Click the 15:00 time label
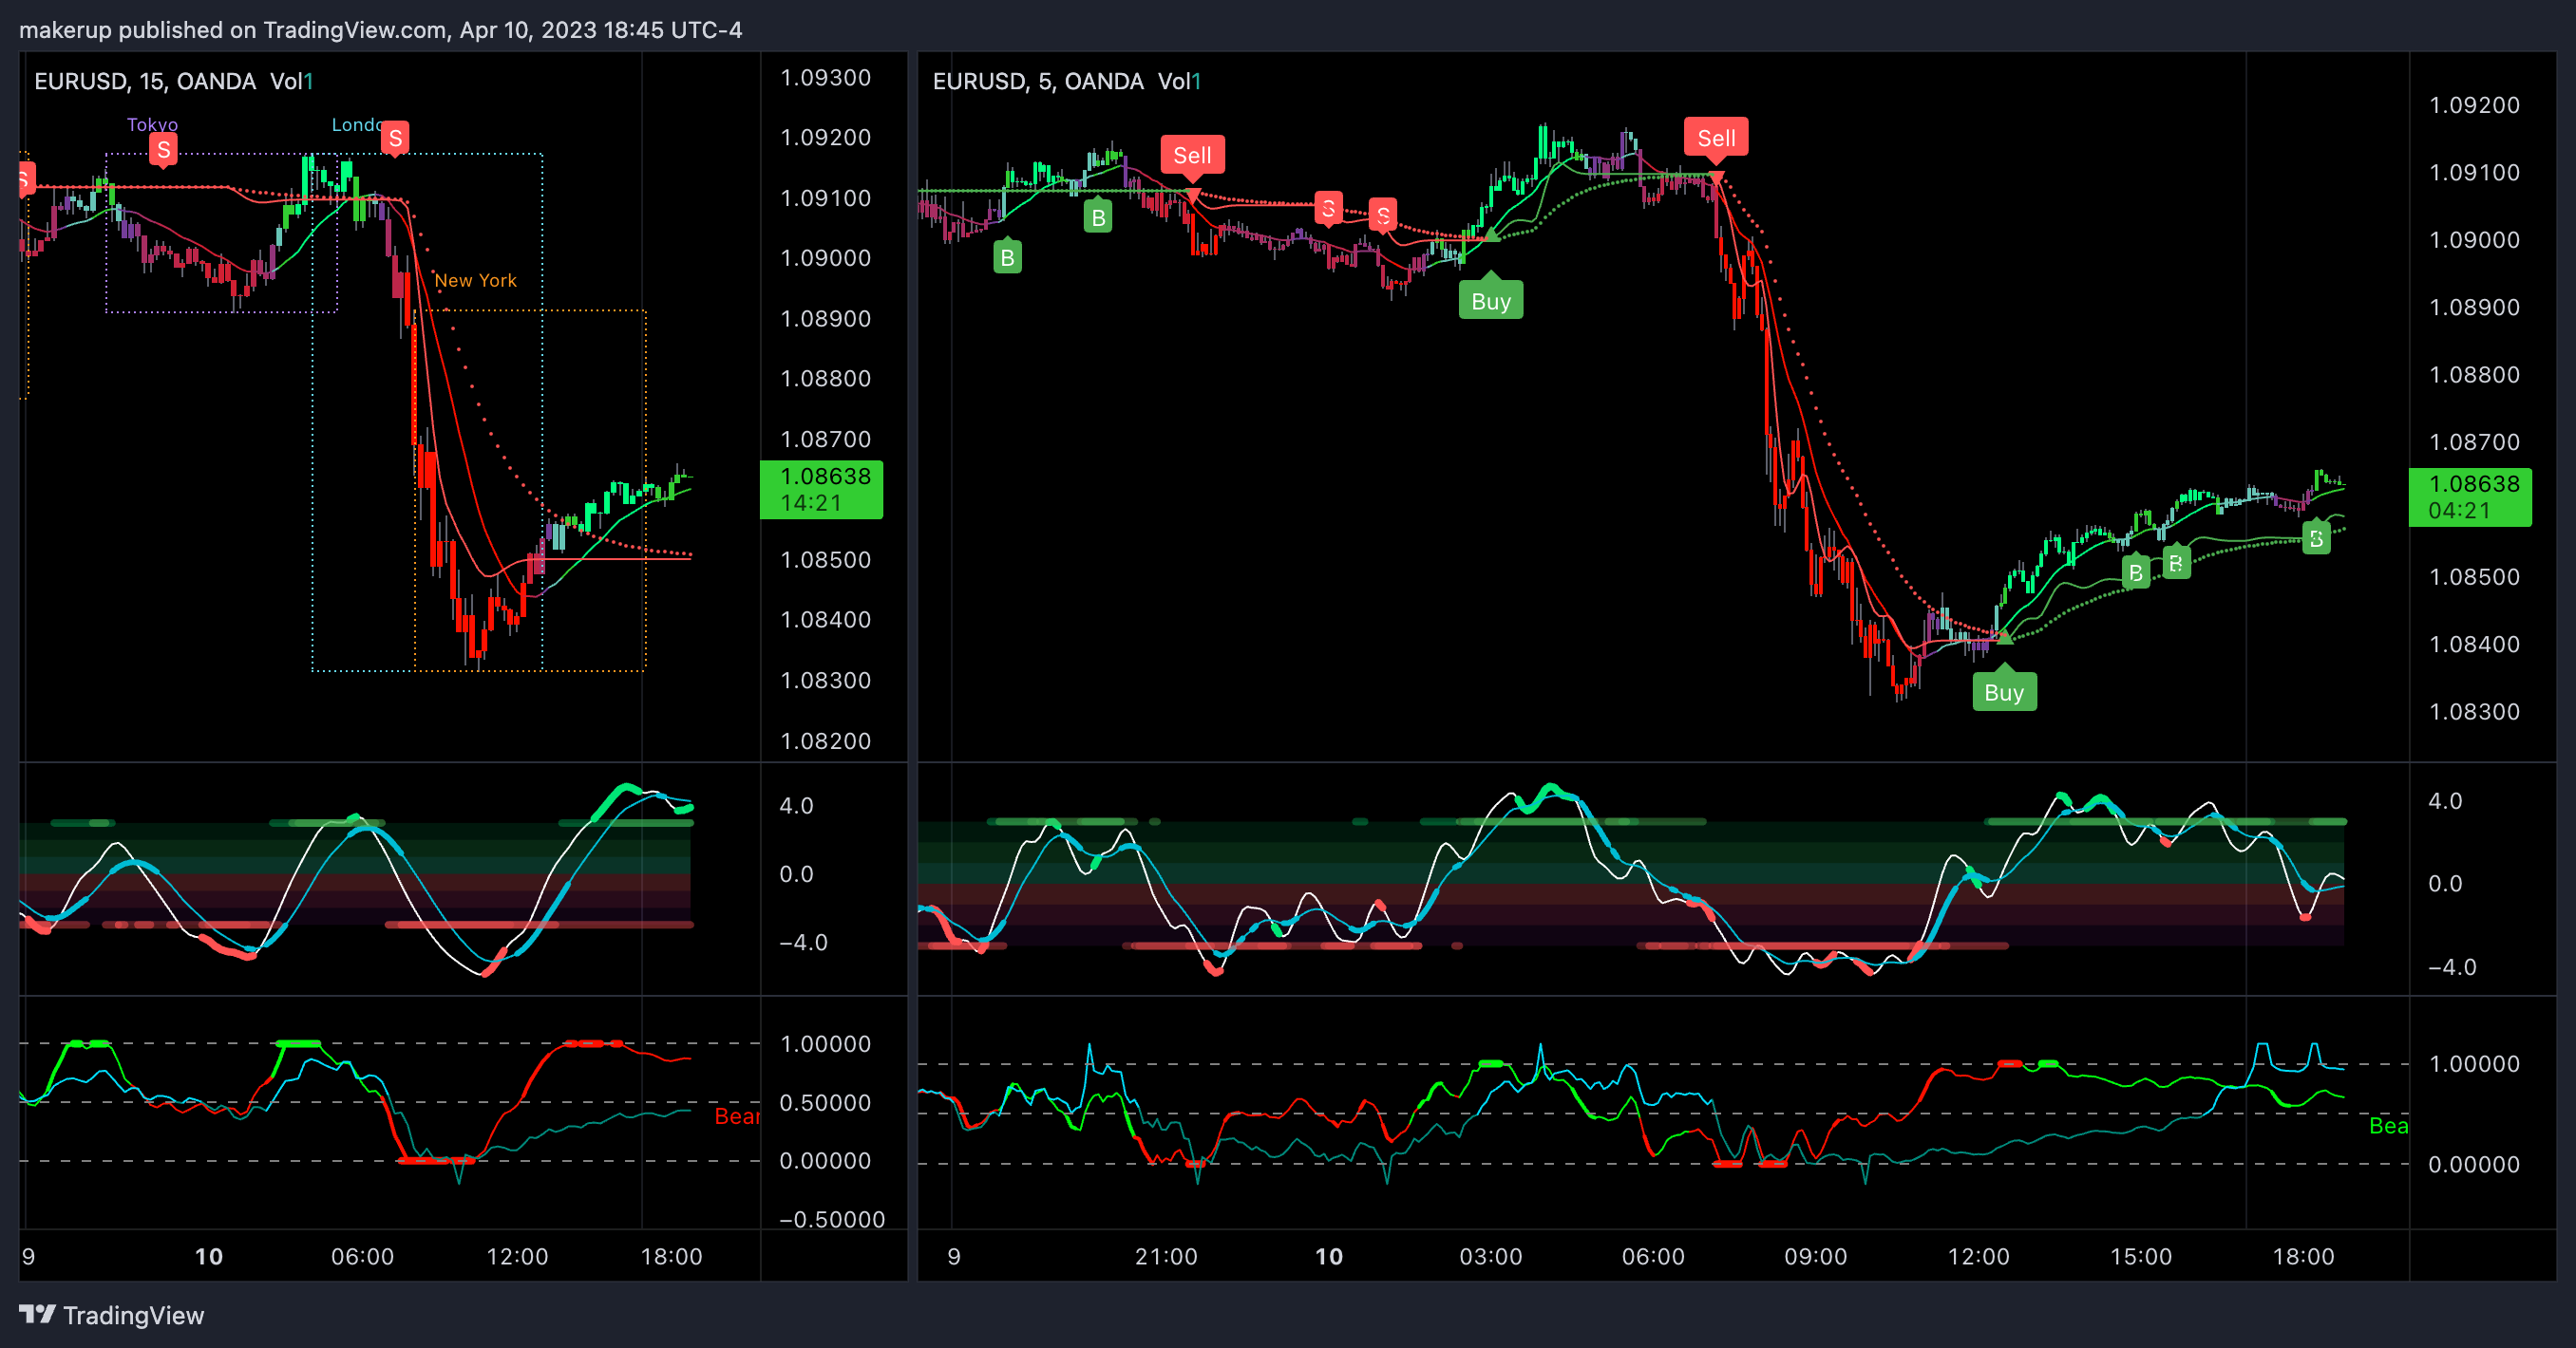The width and height of the screenshot is (2576, 1348). pos(2140,1257)
